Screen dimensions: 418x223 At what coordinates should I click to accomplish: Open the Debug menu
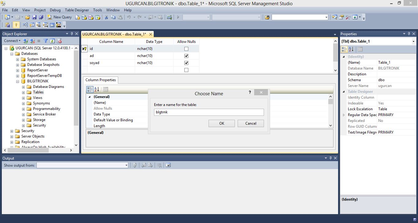click(55, 10)
